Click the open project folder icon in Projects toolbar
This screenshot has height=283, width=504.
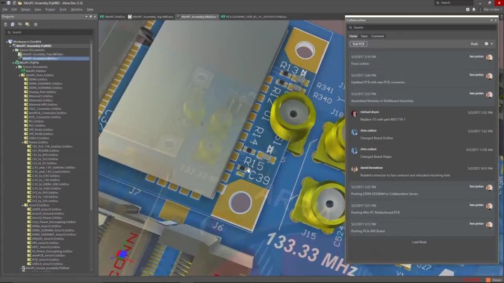(27, 25)
